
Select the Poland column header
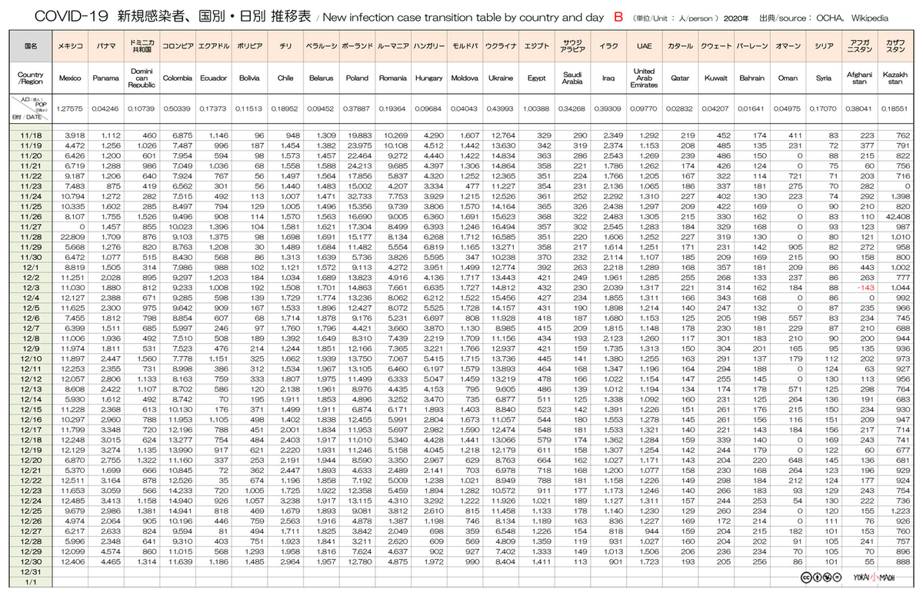(x=357, y=77)
